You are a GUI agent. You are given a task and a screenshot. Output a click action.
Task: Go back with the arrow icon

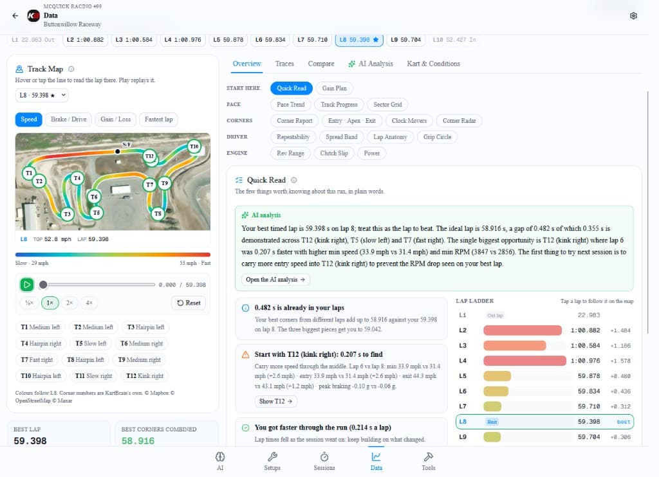click(15, 15)
